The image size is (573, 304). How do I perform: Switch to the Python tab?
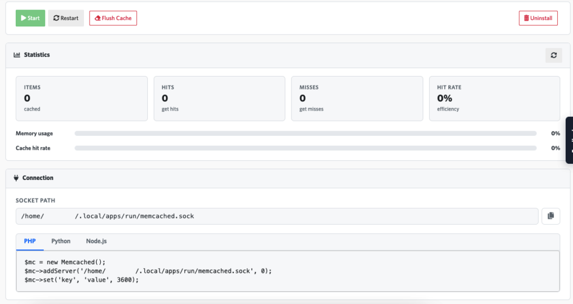pyautogui.click(x=60, y=241)
